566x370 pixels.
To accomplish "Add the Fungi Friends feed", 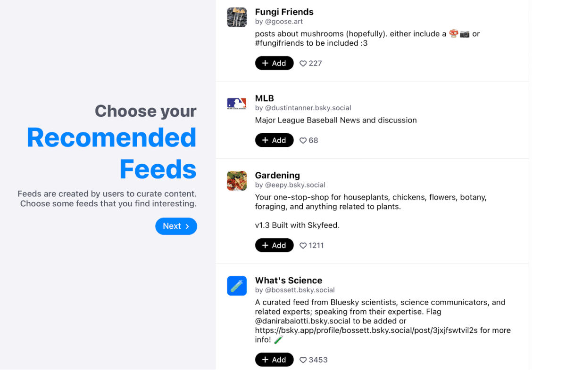I will pyautogui.click(x=274, y=63).
